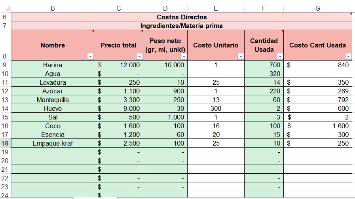Open the Nombre column filter dropdown
Screen dimensions: 355x199
tap(90, 56)
